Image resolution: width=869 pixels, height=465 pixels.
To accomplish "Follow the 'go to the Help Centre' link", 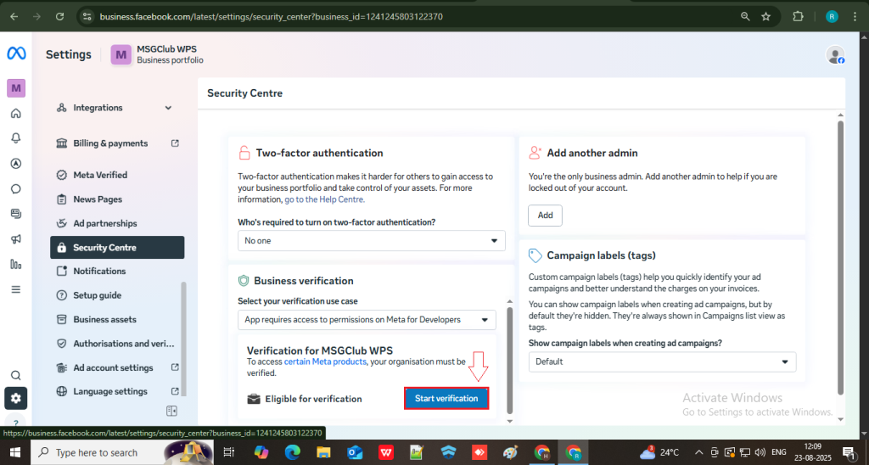I will coord(324,199).
